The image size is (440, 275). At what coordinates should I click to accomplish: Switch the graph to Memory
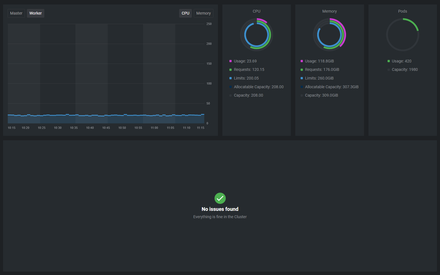[x=203, y=13]
